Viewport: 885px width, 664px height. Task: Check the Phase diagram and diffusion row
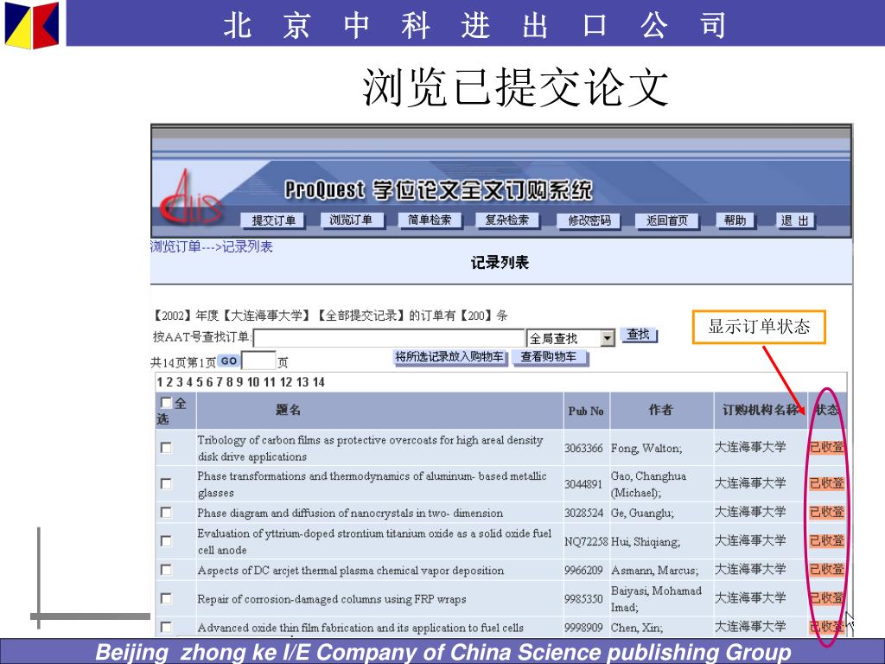166,512
